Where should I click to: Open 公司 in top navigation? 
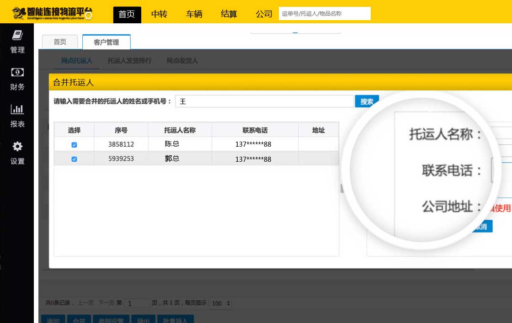click(264, 14)
